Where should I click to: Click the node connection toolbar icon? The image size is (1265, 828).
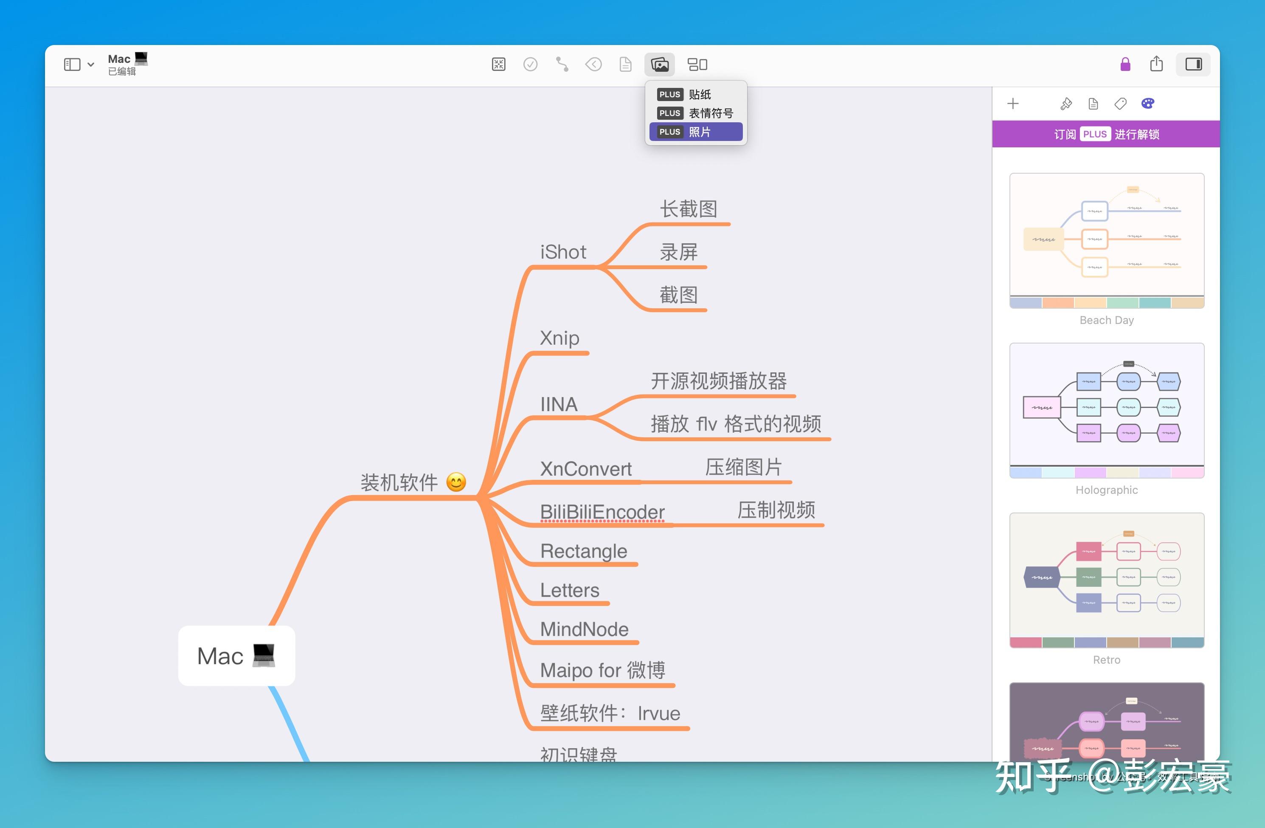(561, 65)
